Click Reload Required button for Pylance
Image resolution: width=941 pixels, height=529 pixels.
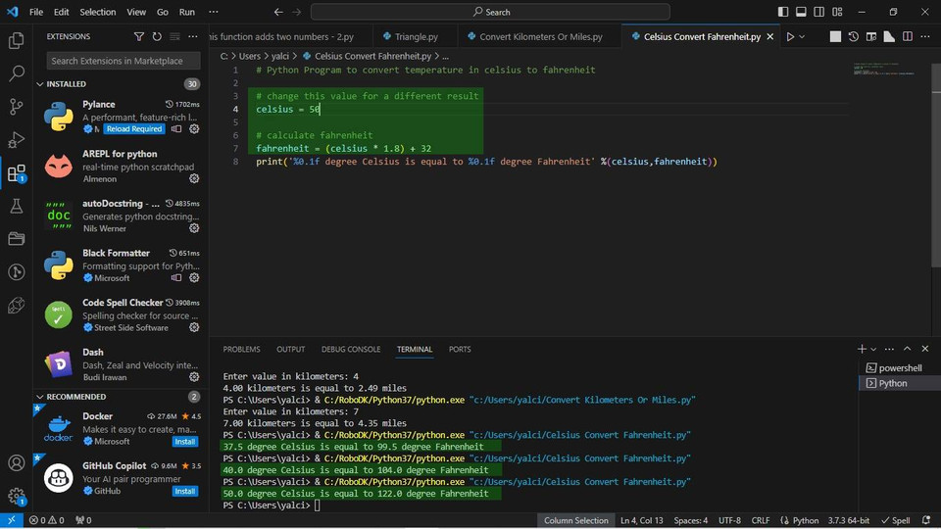(x=134, y=129)
